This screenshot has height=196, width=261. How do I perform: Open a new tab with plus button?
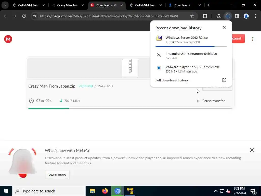tap(209, 5)
